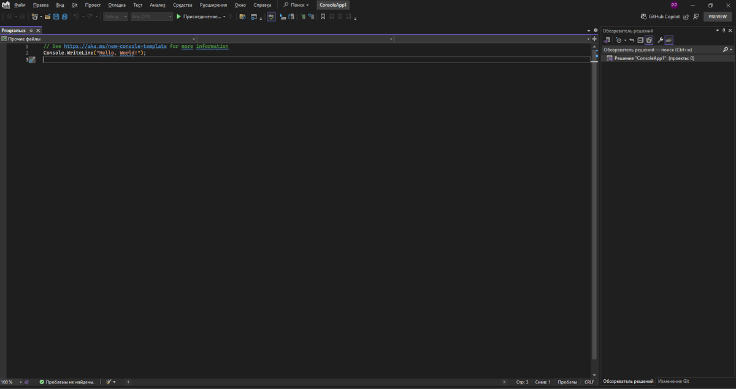Screen dimensions: 736x389
Task: Open the Правка menu
Action: [x=40, y=5]
